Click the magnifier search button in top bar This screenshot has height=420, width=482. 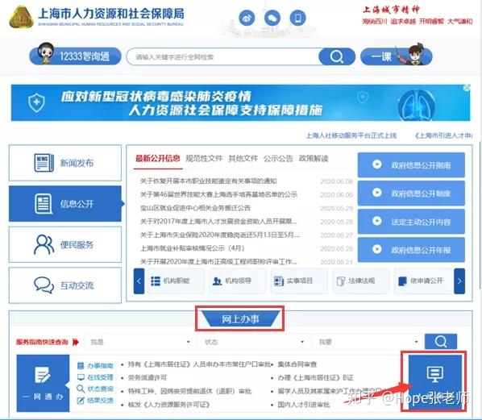pos(337,56)
